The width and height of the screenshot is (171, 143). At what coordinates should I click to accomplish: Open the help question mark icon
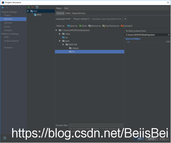[5, 138]
